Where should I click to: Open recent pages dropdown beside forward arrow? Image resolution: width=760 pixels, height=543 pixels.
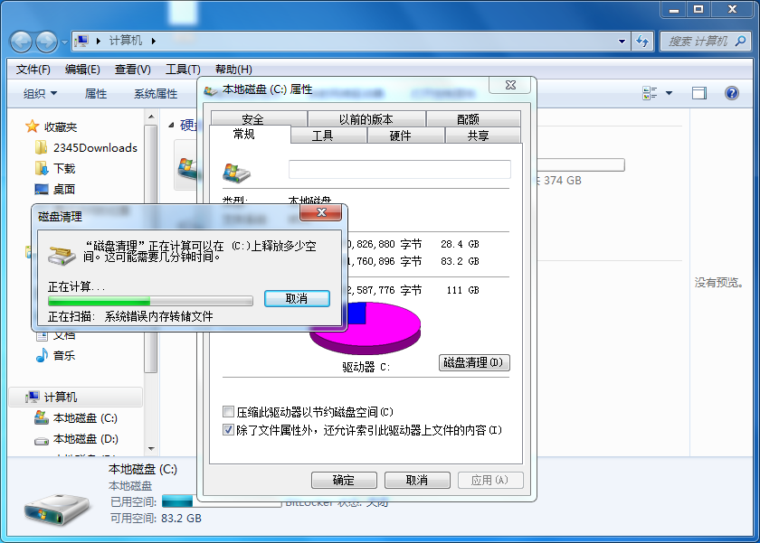pos(64,42)
